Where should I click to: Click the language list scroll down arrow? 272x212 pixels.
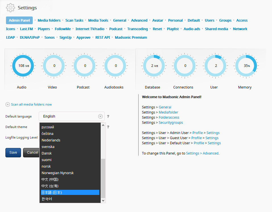[103, 201]
